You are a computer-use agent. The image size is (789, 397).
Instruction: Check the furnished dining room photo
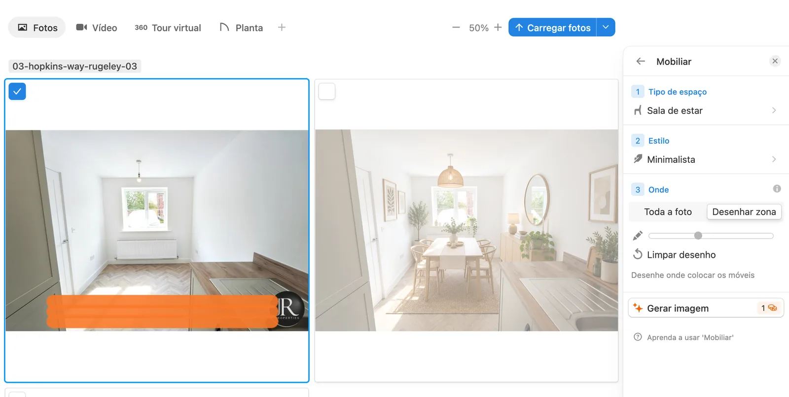pos(327,92)
